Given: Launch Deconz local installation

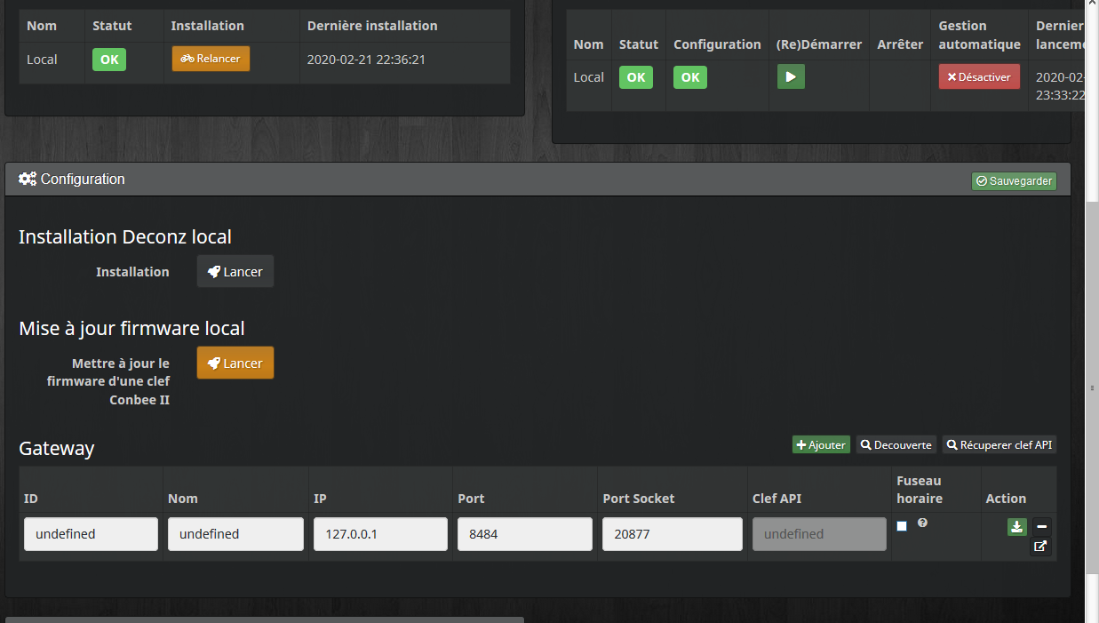Looking at the screenshot, I should click(x=235, y=271).
